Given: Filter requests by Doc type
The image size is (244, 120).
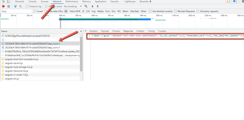Looking at the screenshot, I should click(113, 11).
